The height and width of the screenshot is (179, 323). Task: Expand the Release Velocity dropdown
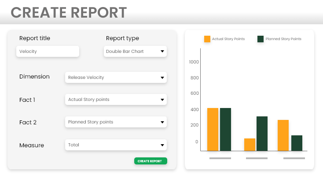[115, 78]
